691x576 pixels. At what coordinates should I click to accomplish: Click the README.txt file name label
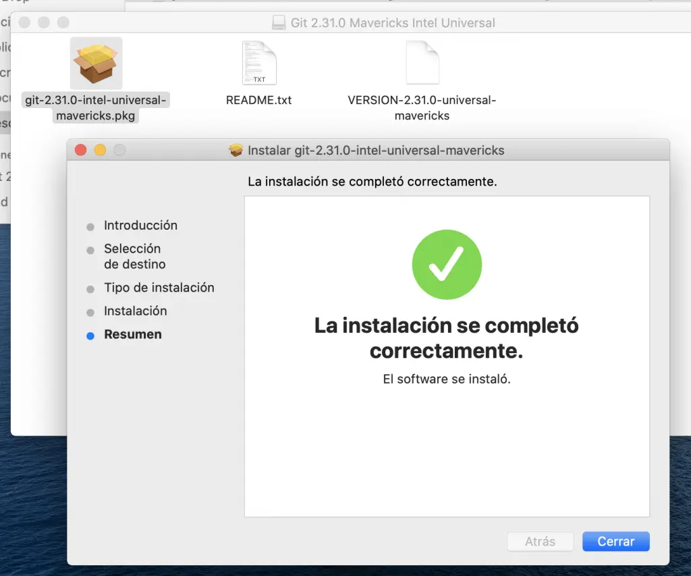point(258,100)
